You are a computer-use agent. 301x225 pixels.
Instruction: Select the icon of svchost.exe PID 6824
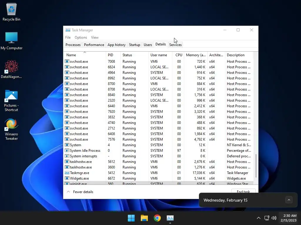click(x=67, y=67)
